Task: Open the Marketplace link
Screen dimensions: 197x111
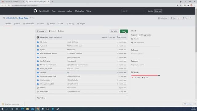Action: (80, 11)
